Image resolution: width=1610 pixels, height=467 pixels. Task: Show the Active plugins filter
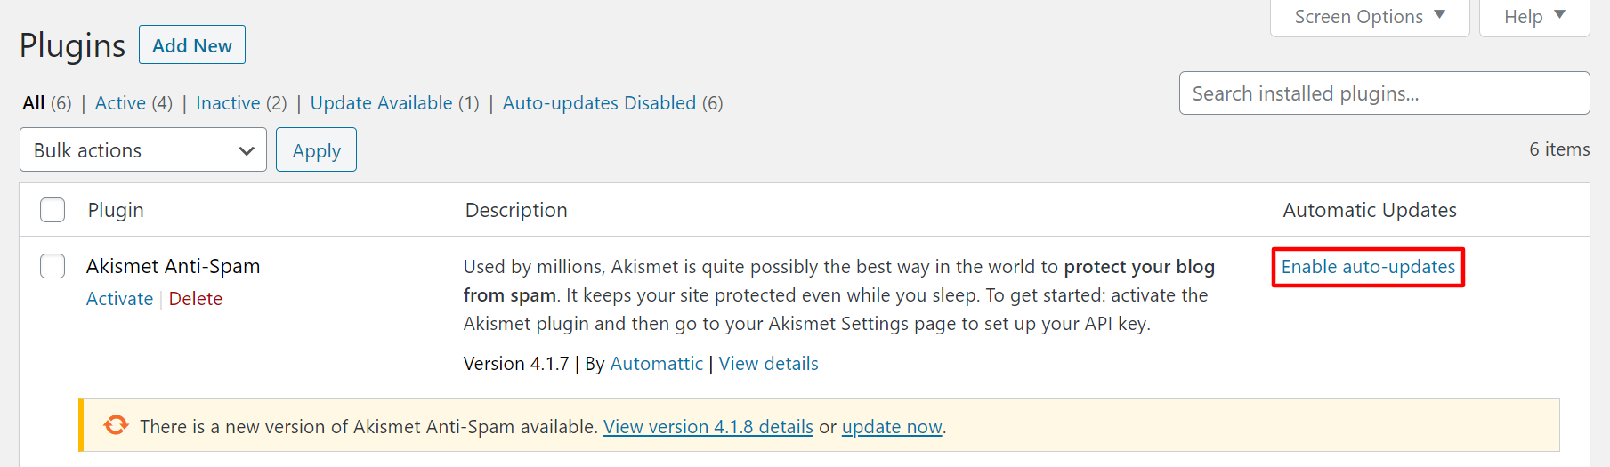pos(120,103)
